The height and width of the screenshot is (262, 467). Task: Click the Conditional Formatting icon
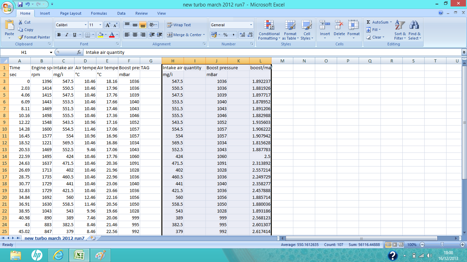pyautogui.click(x=269, y=26)
